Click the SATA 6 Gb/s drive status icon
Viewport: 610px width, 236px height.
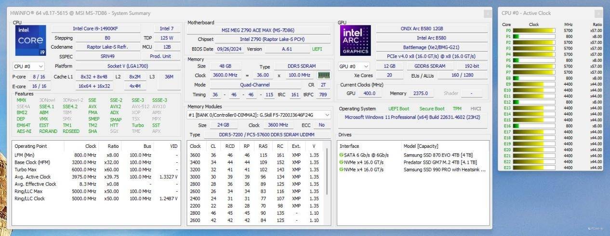pos(341,155)
